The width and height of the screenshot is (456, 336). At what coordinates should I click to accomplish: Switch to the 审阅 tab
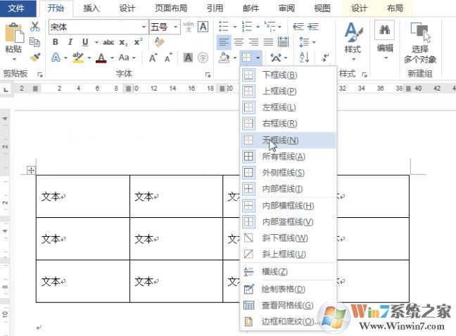coord(286,8)
